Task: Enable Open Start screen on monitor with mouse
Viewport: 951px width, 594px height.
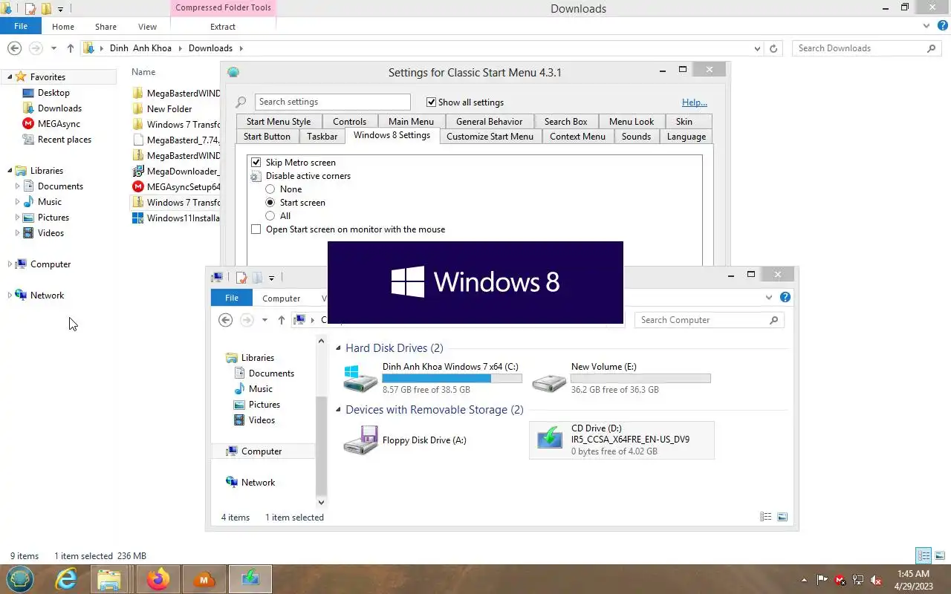Action: tap(256, 229)
